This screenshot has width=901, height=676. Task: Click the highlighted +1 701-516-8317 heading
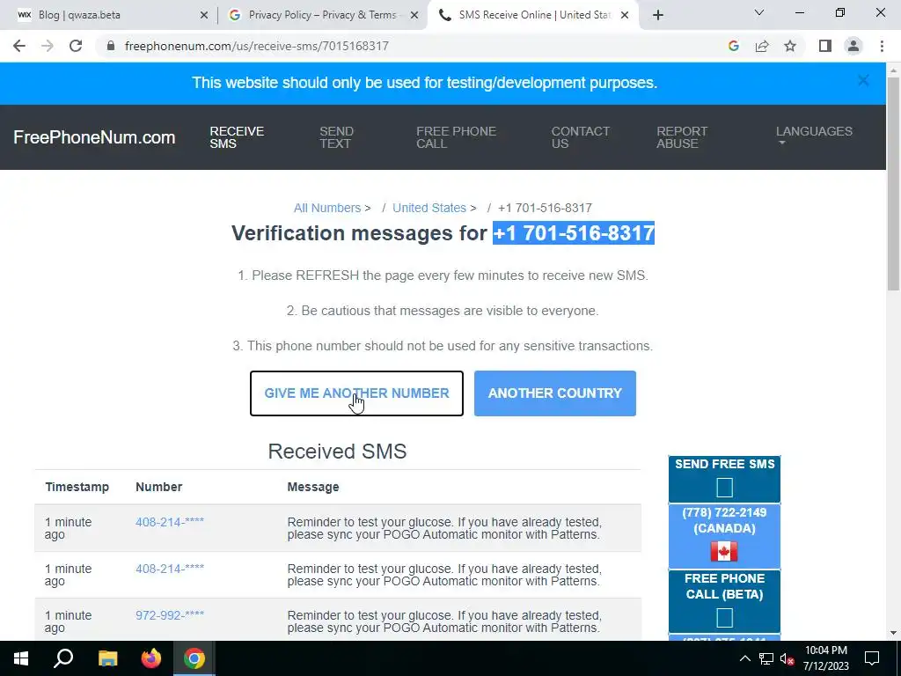click(574, 232)
